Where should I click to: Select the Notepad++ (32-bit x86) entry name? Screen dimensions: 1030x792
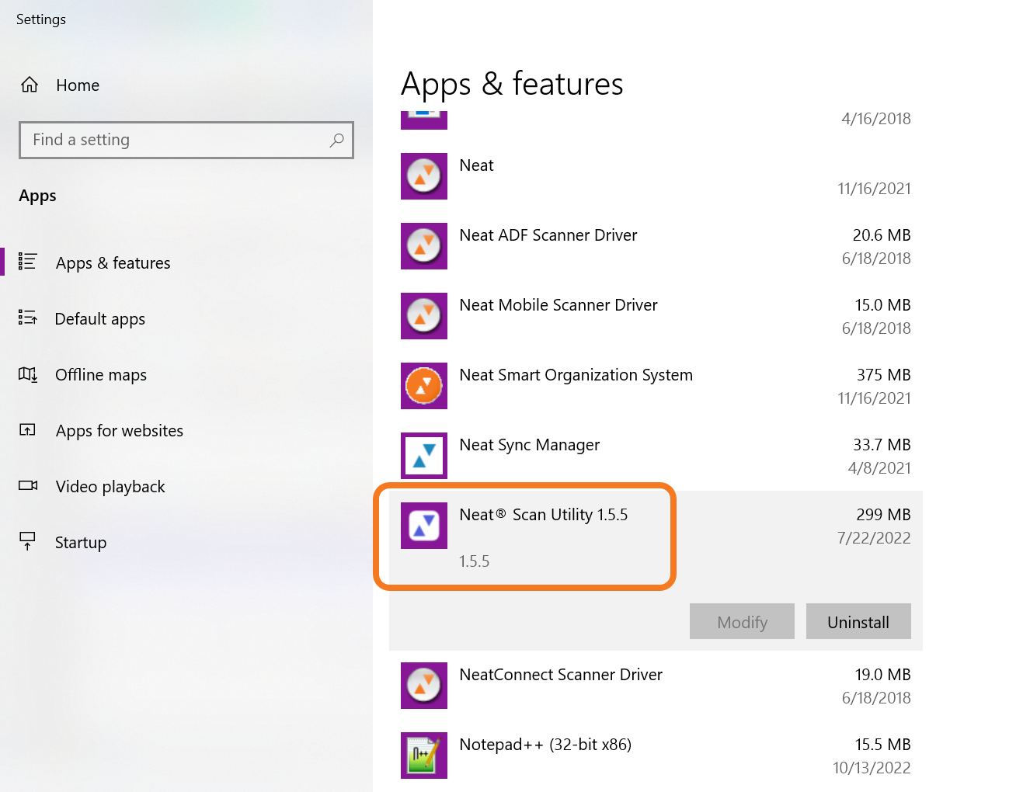point(545,745)
